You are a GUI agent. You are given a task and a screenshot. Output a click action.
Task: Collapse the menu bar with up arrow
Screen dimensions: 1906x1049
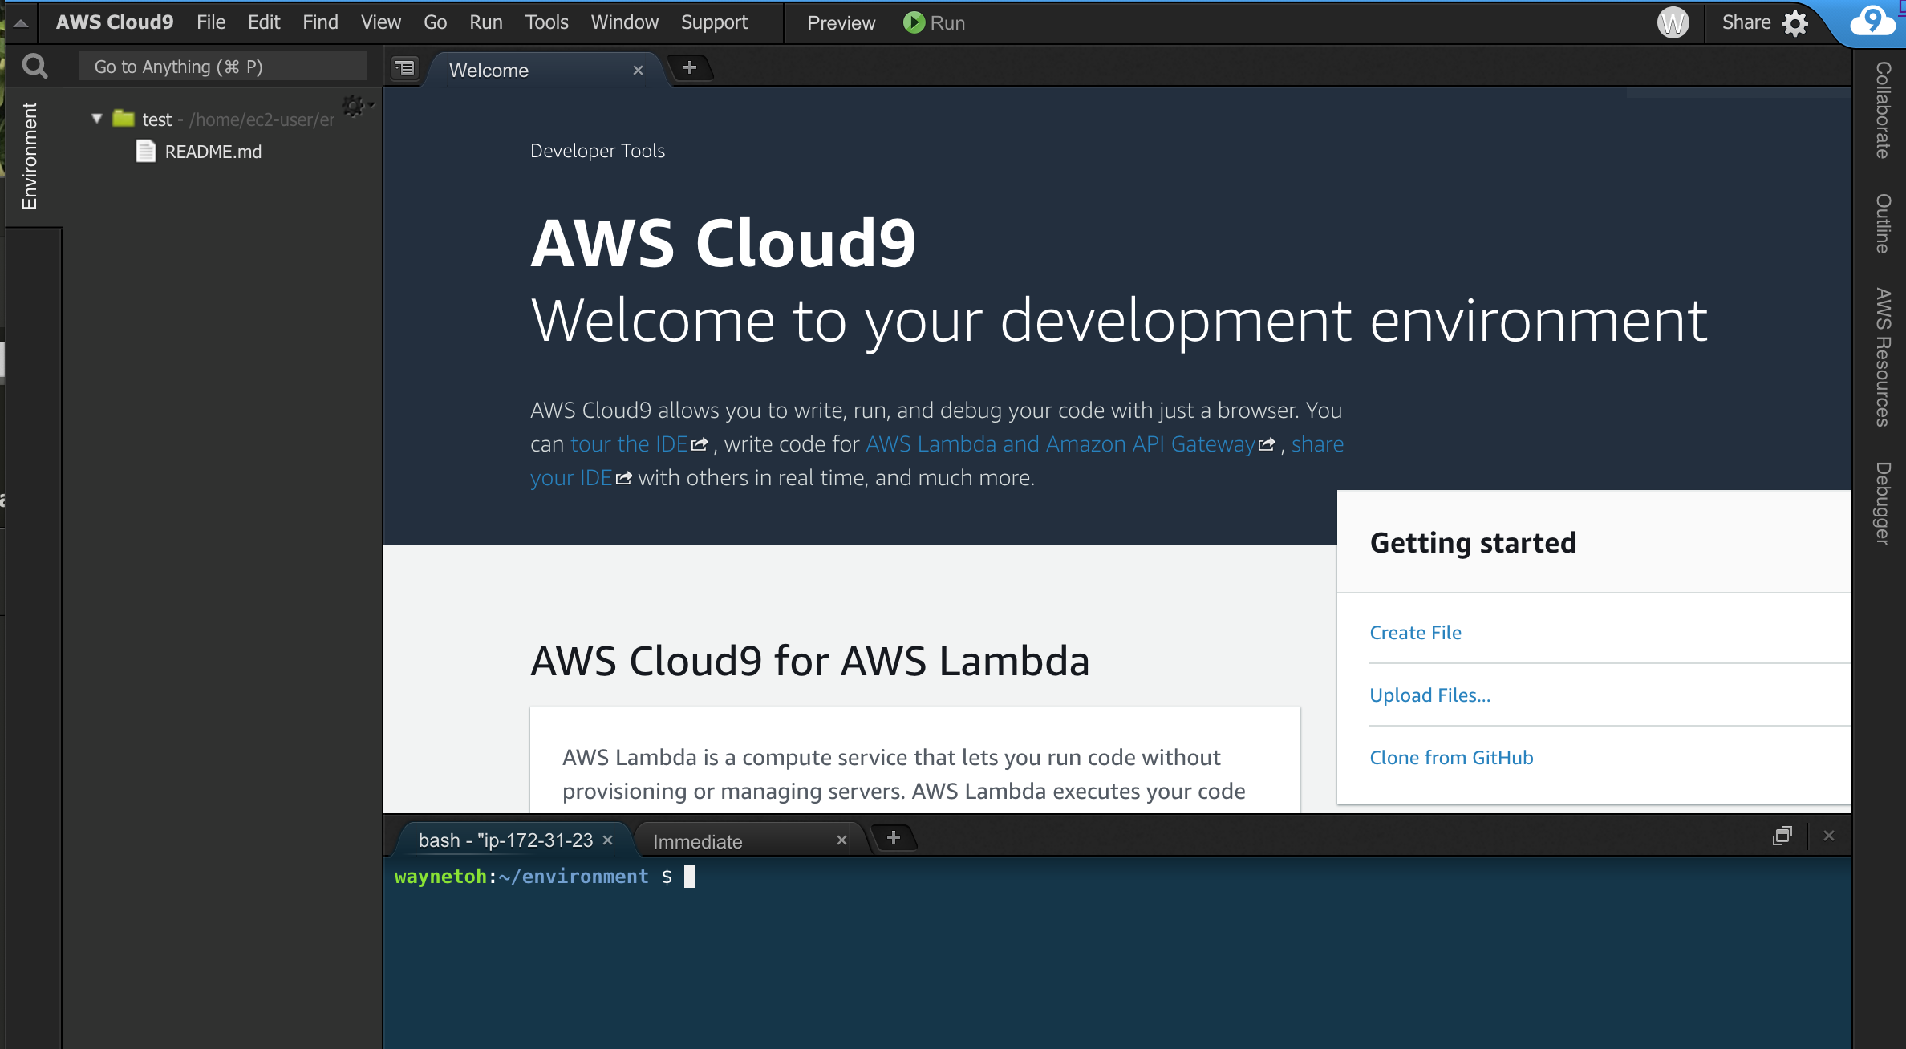(x=22, y=23)
